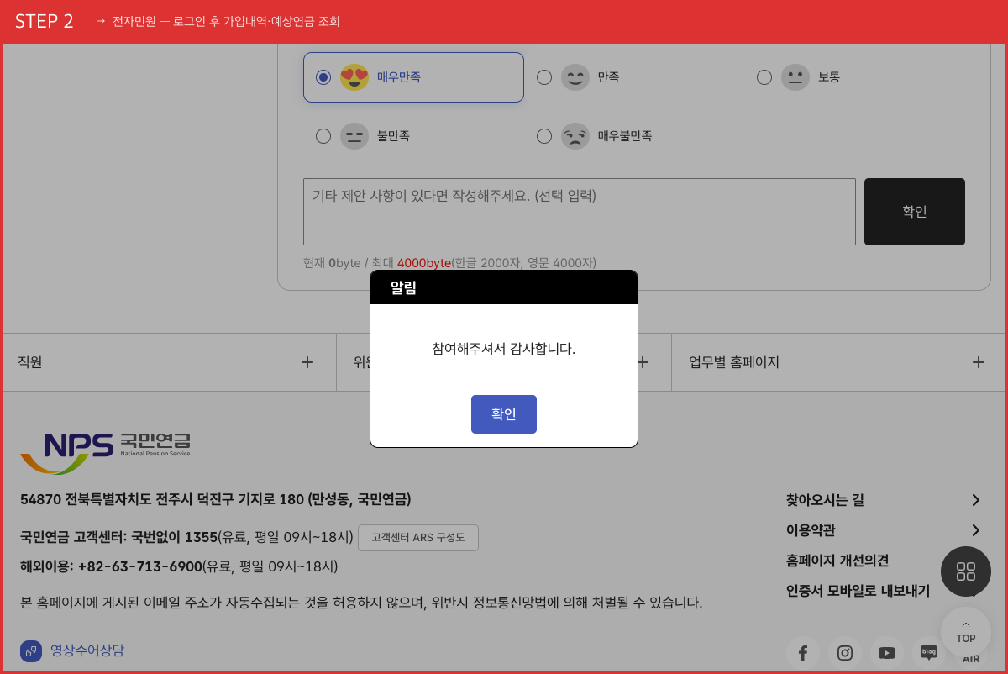Open the floating quick-menu grid button
1008x674 pixels.
pos(966,571)
